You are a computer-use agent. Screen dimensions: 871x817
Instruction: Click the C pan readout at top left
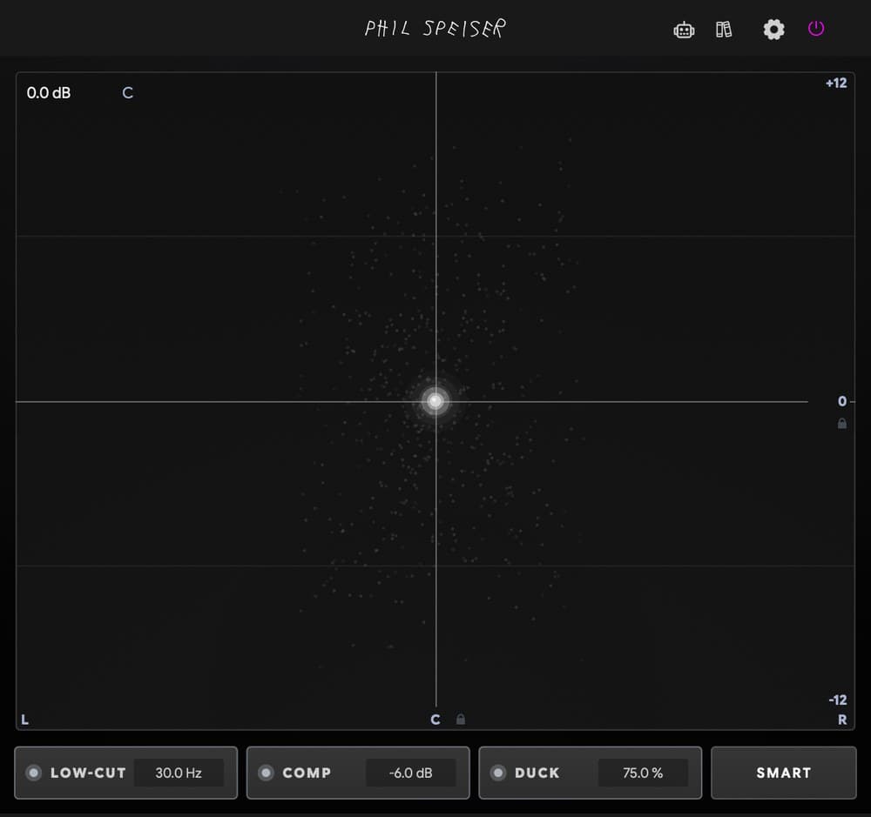click(128, 93)
